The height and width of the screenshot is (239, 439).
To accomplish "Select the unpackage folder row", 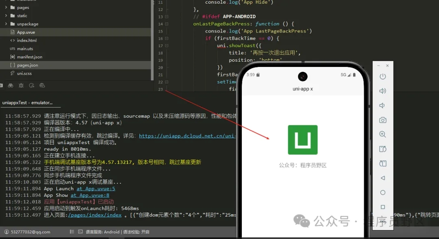I will (x=76, y=24).
